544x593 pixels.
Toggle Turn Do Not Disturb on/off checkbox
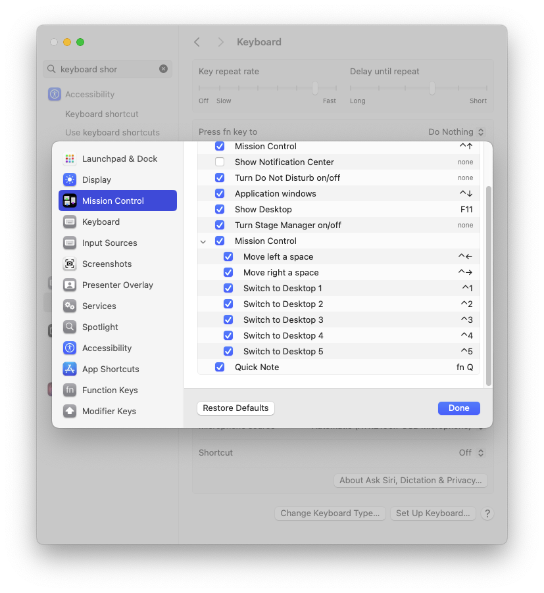coord(220,178)
